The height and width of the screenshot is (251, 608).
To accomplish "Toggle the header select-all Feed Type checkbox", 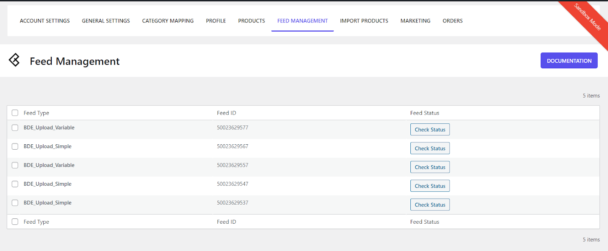I will [x=15, y=113].
